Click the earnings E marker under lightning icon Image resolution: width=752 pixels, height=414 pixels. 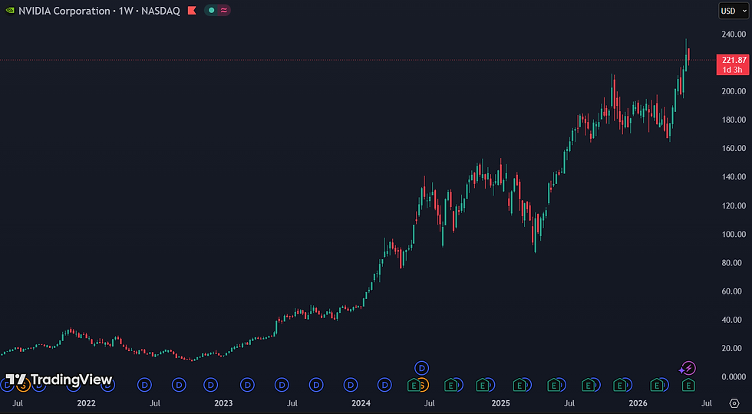tap(688, 384)
